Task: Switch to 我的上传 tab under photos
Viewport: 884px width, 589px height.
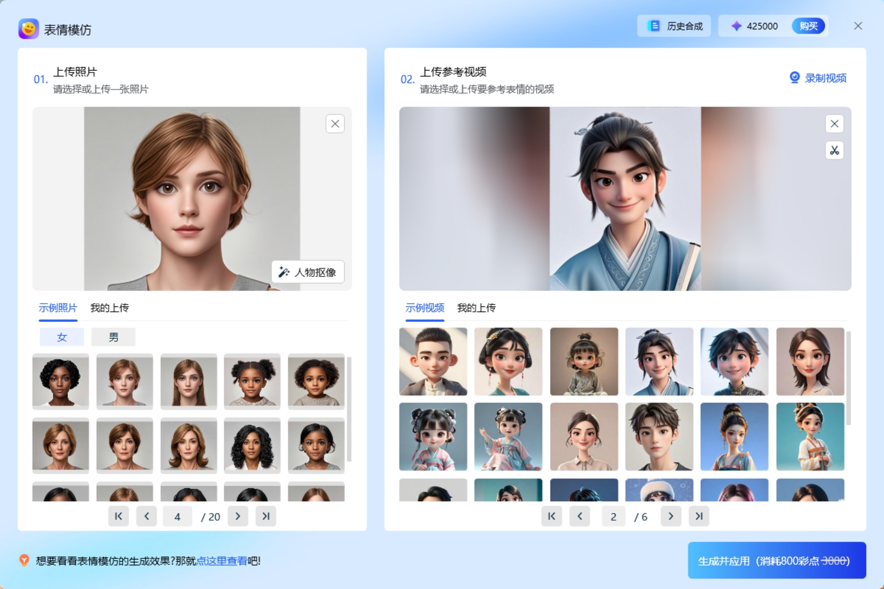Action: 110,308
